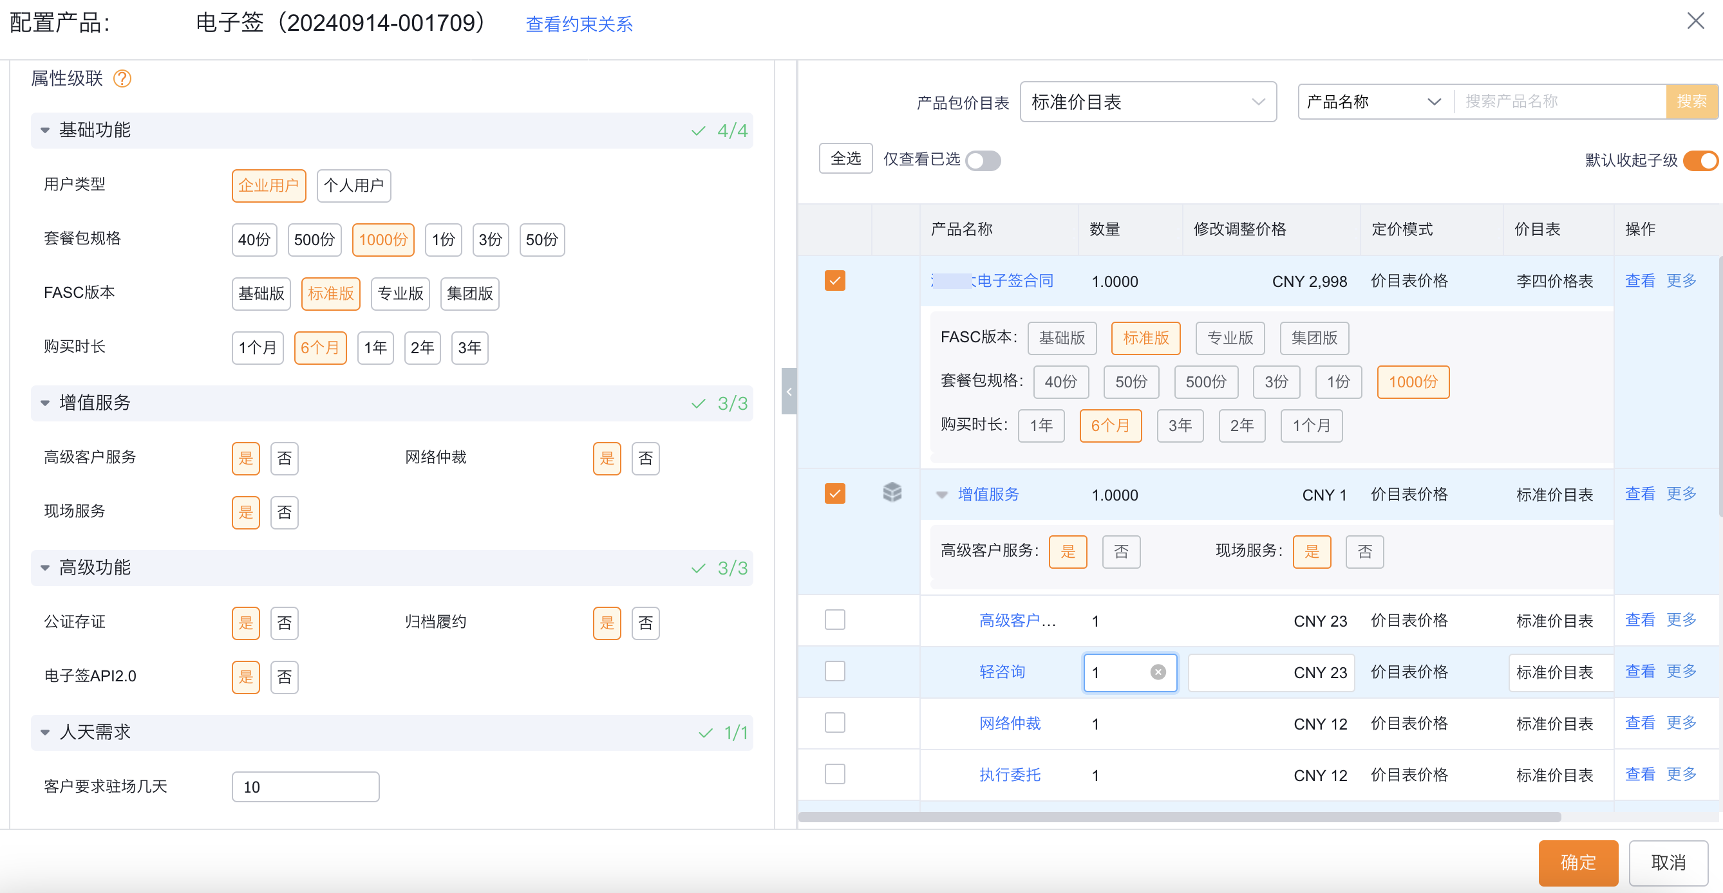Select 基础版 in table FASC版本 options
Screen dimensions: 1723x893
click(1062, 338)
